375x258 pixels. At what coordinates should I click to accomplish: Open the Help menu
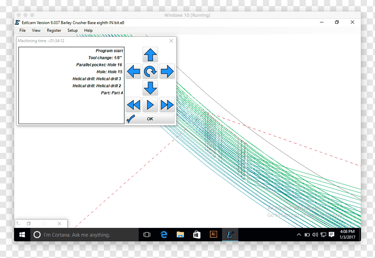tap(88, 31)
